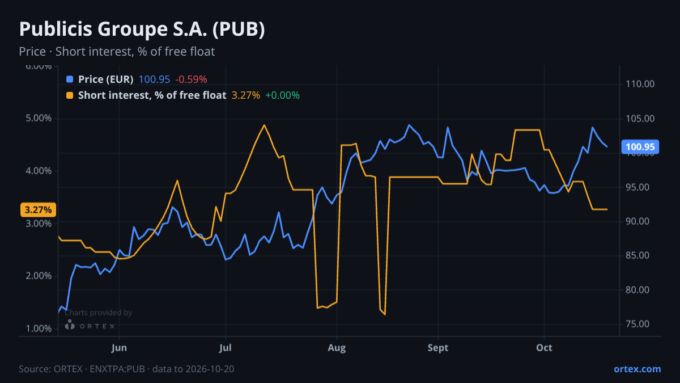Click the subtitle Price · Short interest, % of free float
Image resolution: width=680 pixels, height=383 pixels.
pyautogui.click(x=117, y=52)
